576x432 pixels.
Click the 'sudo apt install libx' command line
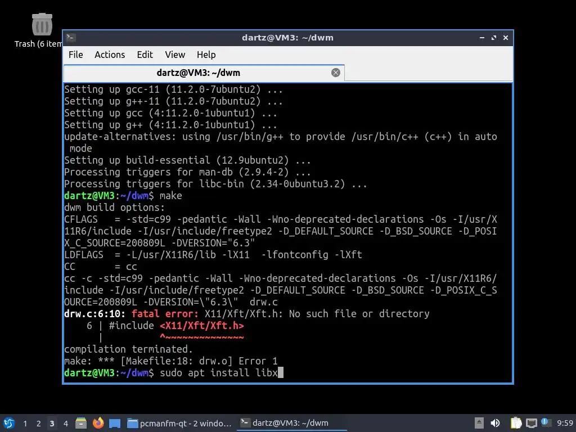[x=219, y=373]
